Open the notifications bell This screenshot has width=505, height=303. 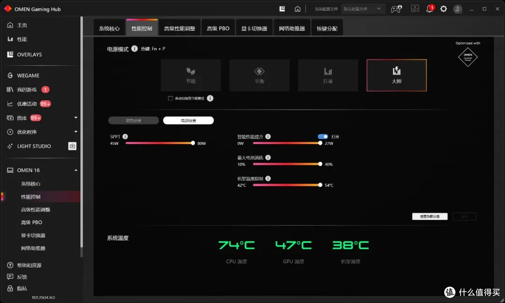[x=430, y=9]
